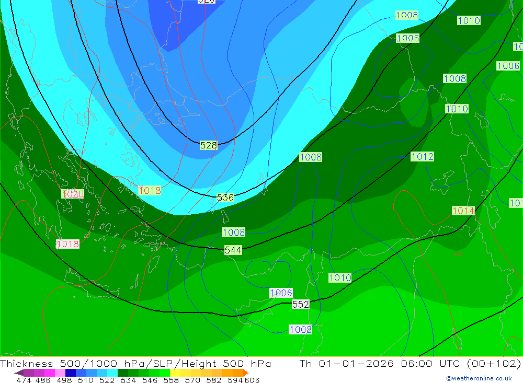Click the 594 legend value

(235, 380)
